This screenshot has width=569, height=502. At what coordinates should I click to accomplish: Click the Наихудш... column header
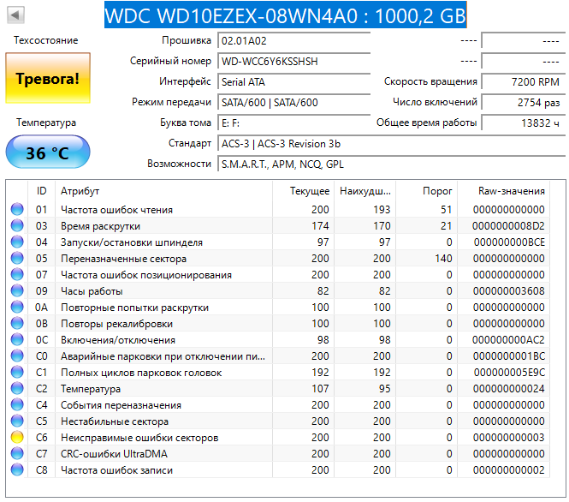tap(365, 191)
